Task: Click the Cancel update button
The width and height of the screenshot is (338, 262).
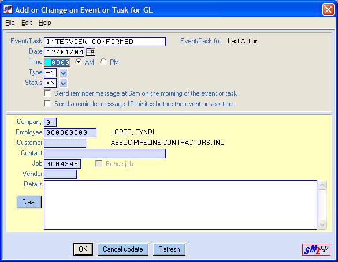Action: 123,249
